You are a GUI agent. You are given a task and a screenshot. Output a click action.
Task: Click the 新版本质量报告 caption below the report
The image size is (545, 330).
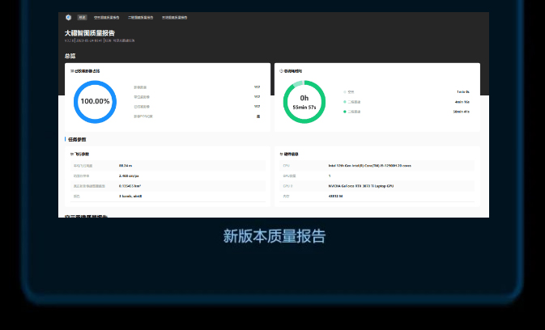point(274,236)
